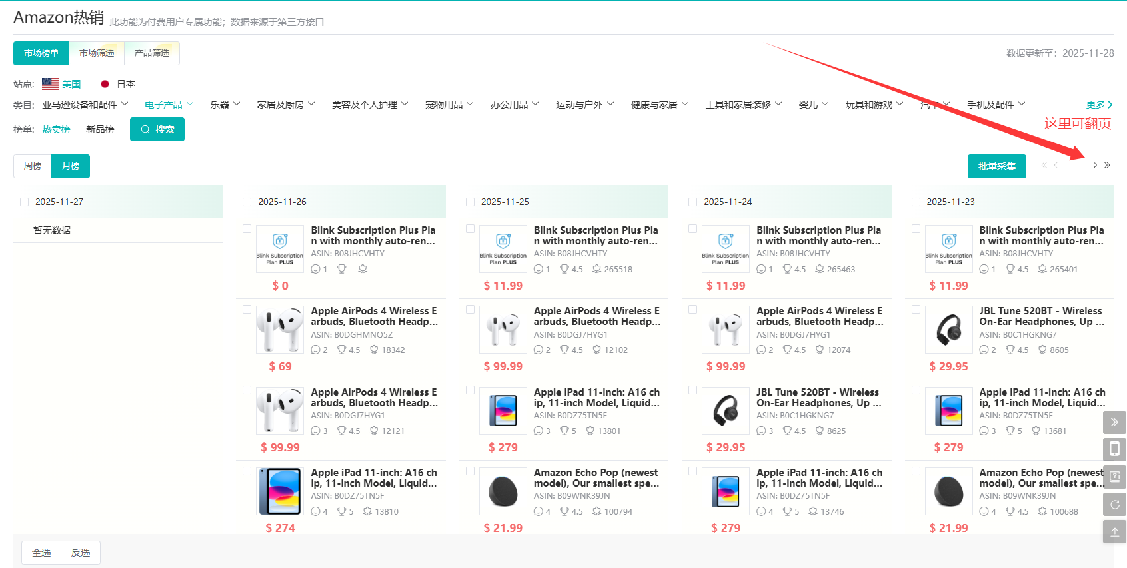Image resolution: width=1127 pixels, height=568 pixels.
Task: Tick the 2025-11-26 column checkbox
Action: click(x=247, y=202)
